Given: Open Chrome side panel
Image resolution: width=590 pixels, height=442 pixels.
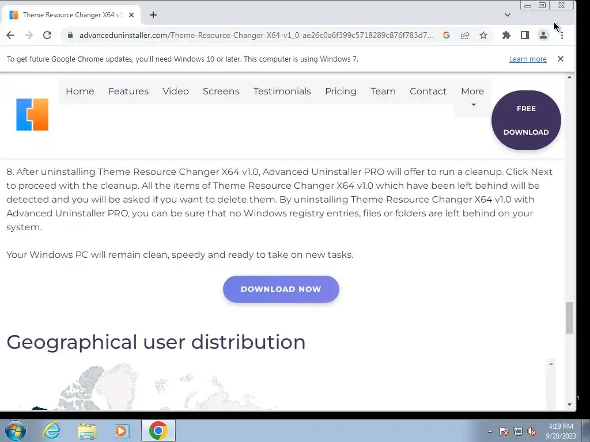Looking at the screenshot, I should tap(525, 35).
